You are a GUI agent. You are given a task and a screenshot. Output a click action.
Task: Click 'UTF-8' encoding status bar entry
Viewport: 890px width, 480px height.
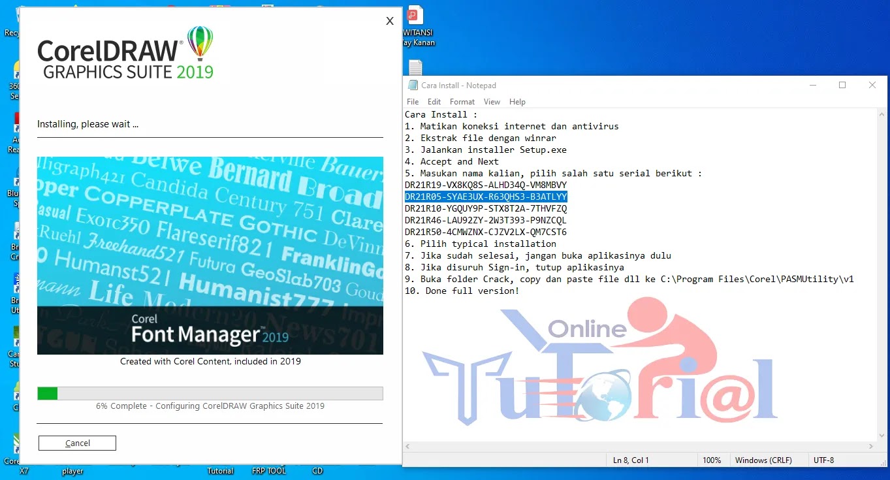823,460
